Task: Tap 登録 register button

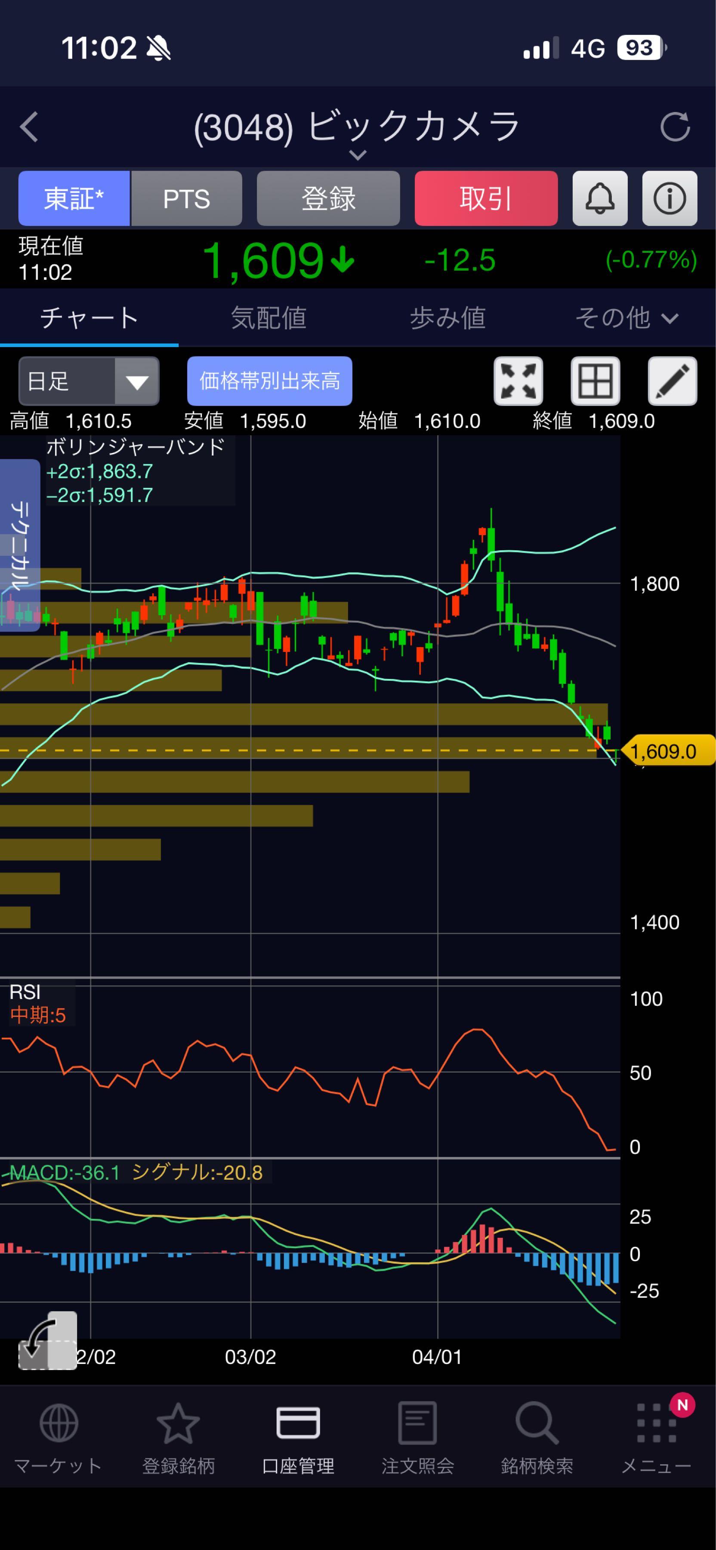Action: click(x=328, y=198)
